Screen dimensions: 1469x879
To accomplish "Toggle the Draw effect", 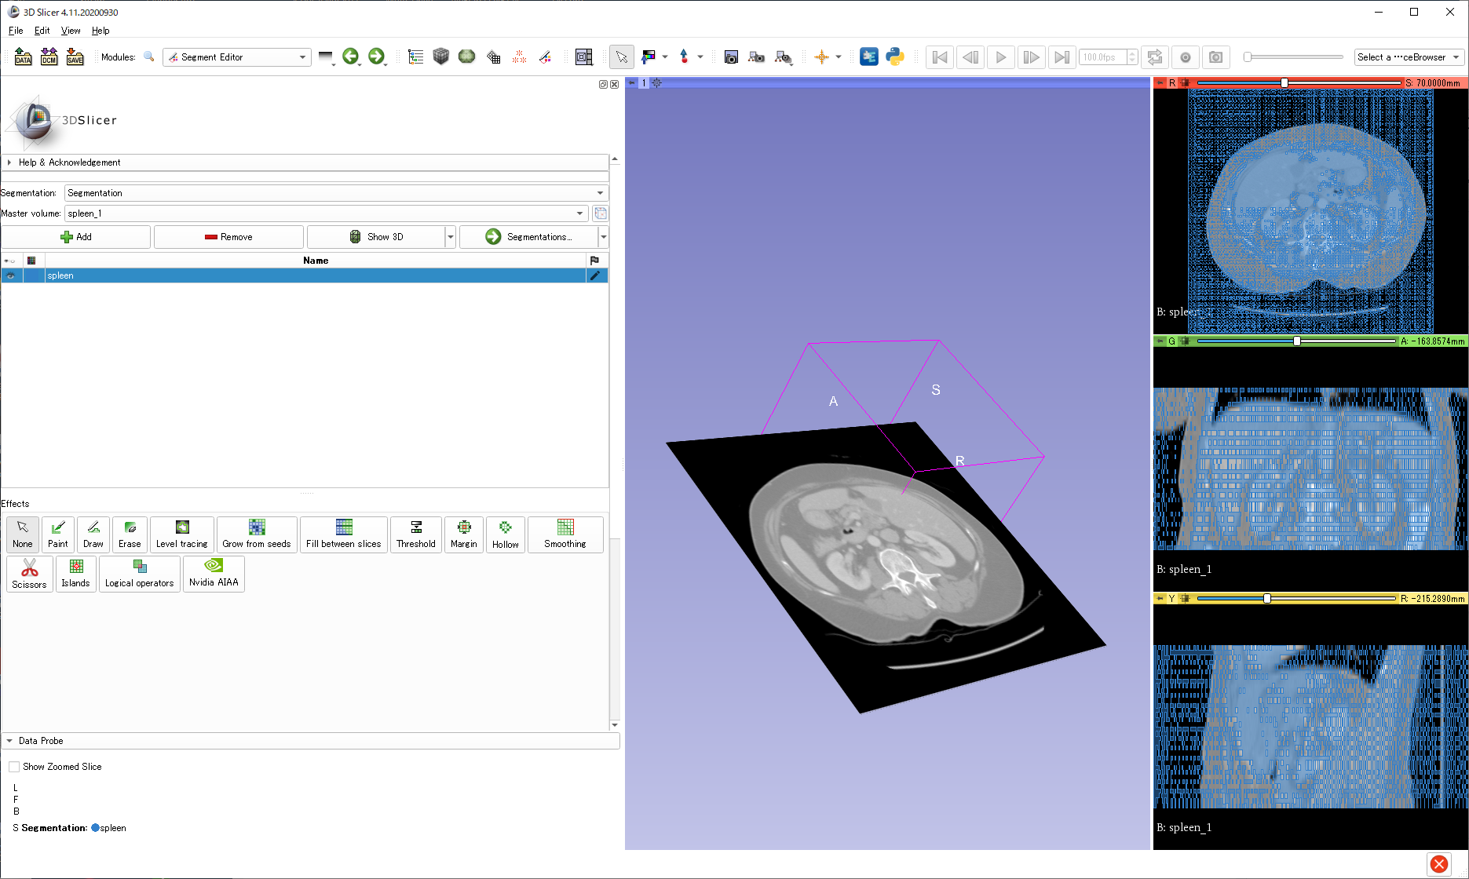I will tap(93, 534).
